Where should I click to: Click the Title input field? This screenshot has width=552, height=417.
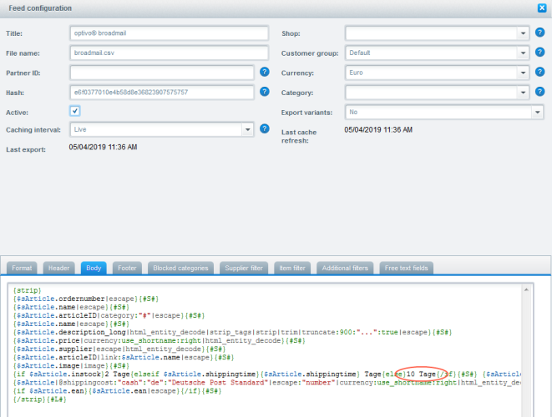[x=170, y=33]
